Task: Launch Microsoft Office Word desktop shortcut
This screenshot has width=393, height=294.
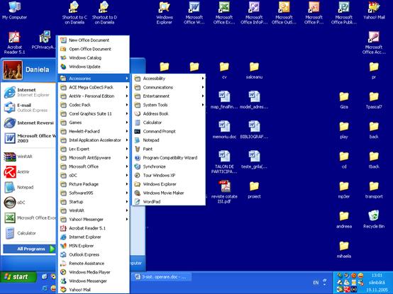Action: point(194,13)
